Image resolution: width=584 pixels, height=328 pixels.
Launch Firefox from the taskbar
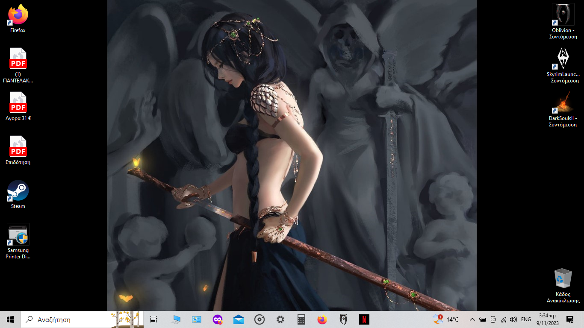[x=322, y=319]
